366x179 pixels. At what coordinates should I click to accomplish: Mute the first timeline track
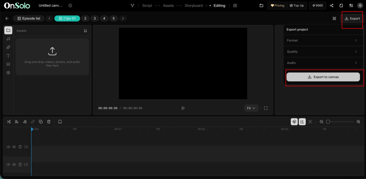[8, 147]
